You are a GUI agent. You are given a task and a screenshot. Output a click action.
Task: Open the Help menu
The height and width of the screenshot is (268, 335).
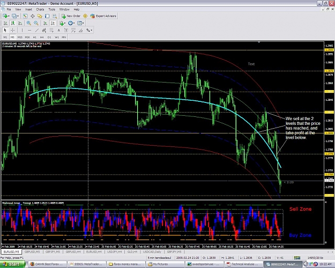[x=77, y=10]
